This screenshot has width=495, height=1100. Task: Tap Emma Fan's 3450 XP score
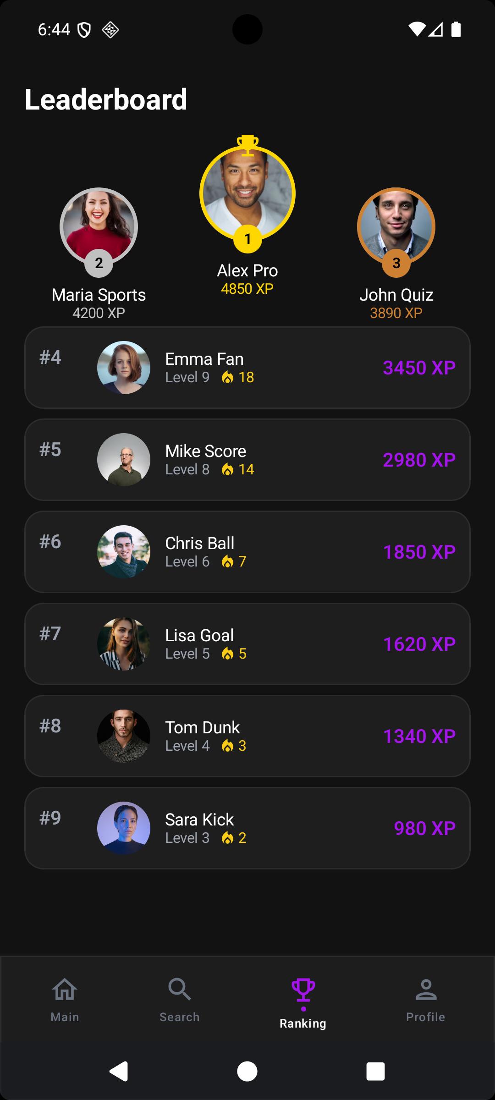click(x=419, y=368)
